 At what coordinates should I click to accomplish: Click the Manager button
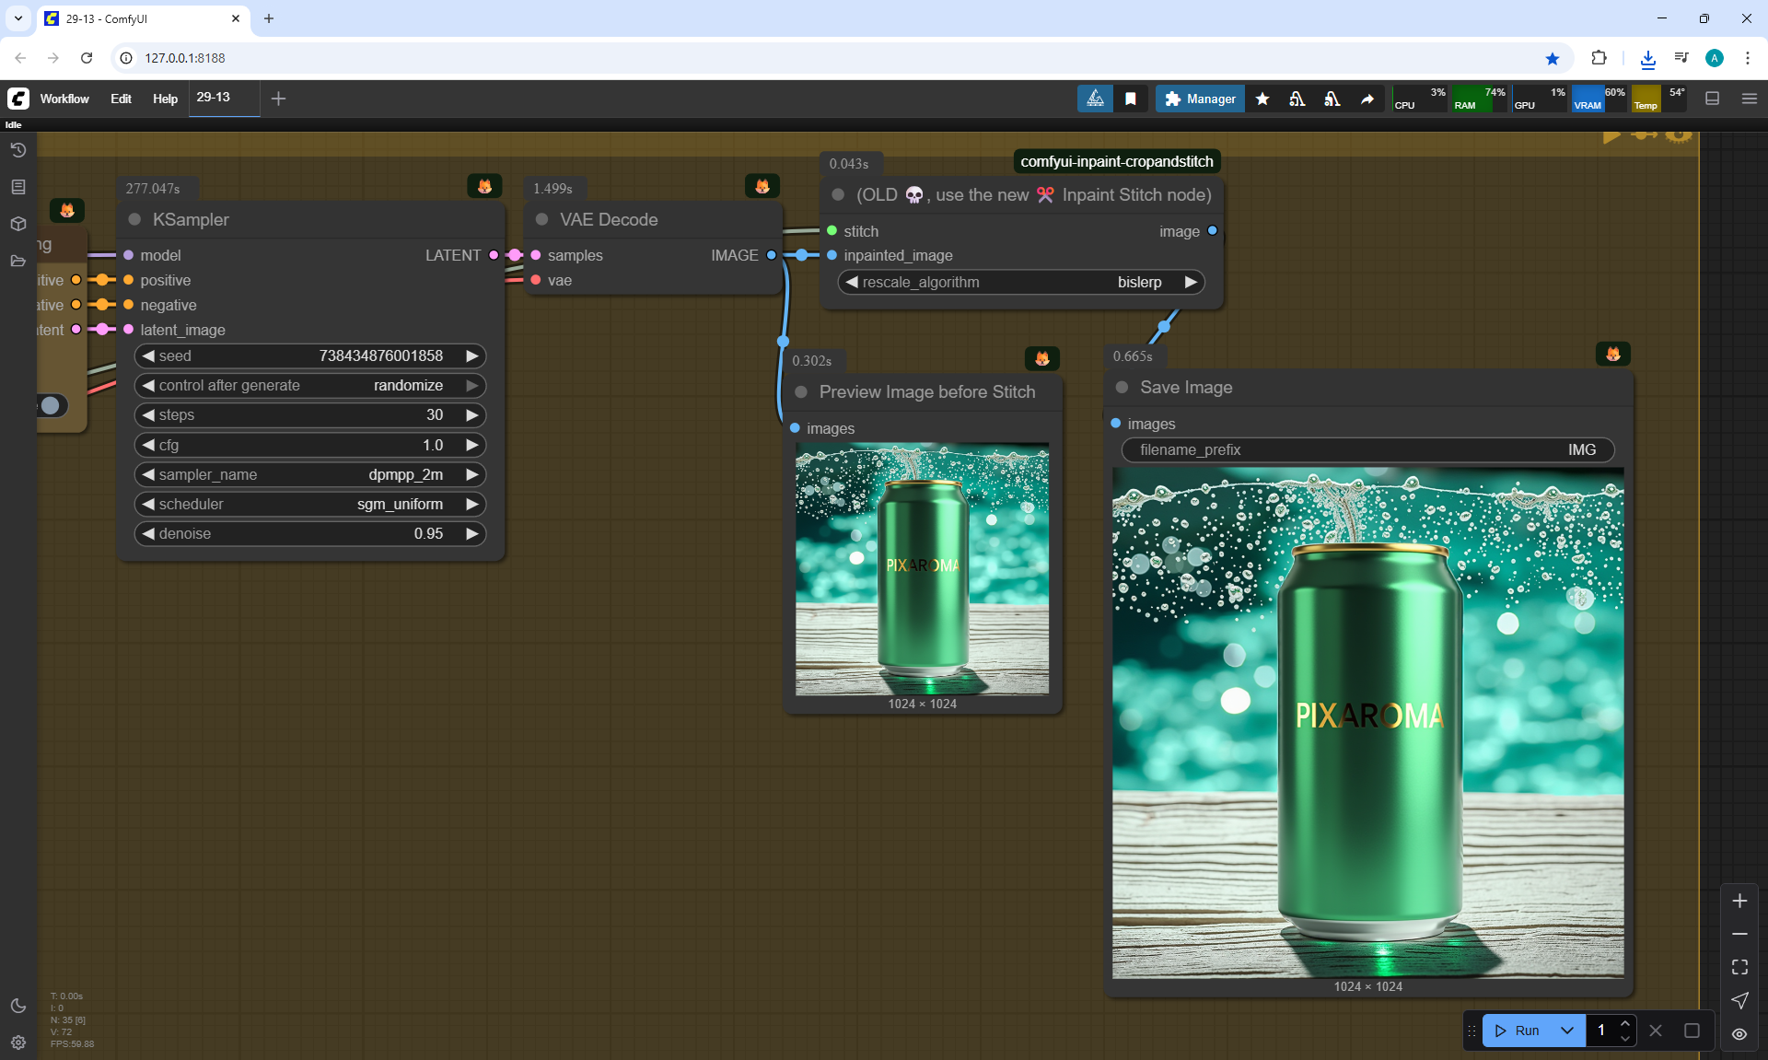[1200, 99]
